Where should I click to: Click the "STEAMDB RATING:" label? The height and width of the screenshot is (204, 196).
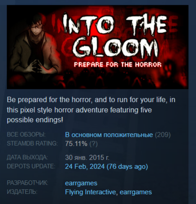coord(32,144)
